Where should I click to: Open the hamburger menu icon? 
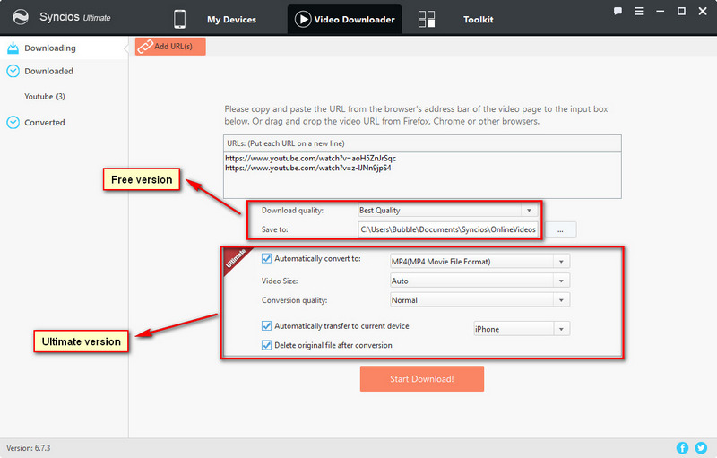tap(639, 11)
